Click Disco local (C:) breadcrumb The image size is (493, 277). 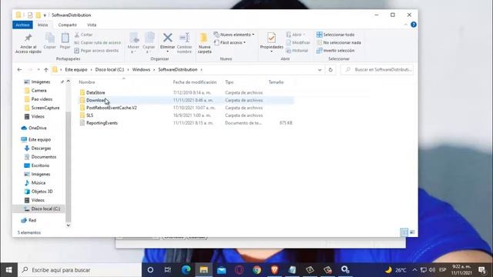tap(109, 70)
